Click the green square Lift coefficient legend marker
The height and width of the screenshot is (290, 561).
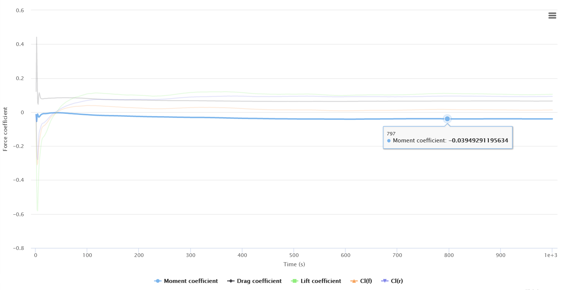295,281
